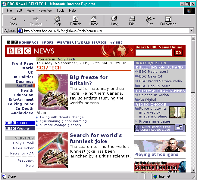This screenshot has height=180, width=197.
Task: Open the Tools menu
Action: [60, 11]
